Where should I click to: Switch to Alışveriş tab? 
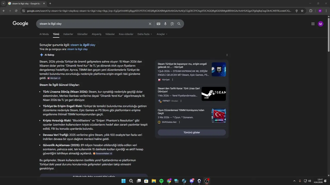(97, 34)
